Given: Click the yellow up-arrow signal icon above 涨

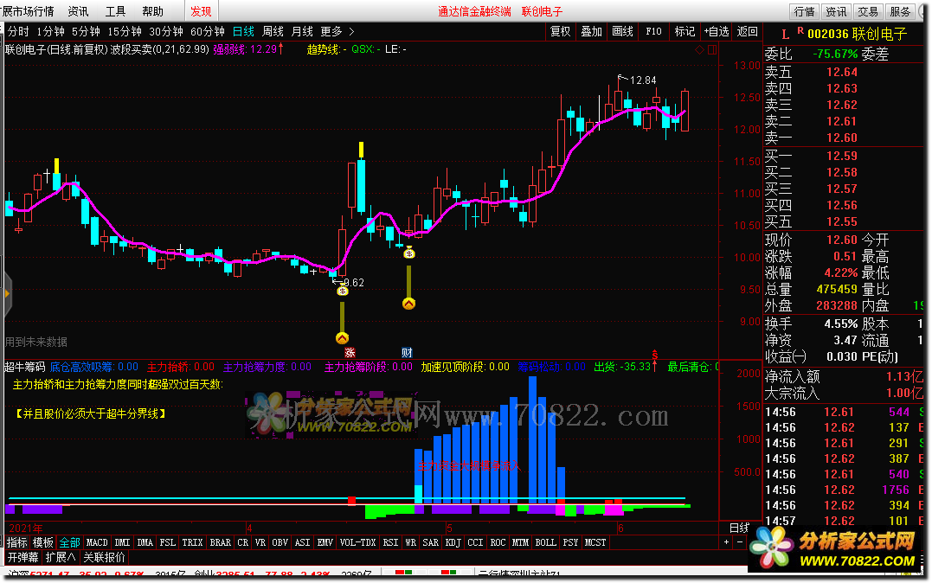Looking at the screenshot, I should pos(342,338).
